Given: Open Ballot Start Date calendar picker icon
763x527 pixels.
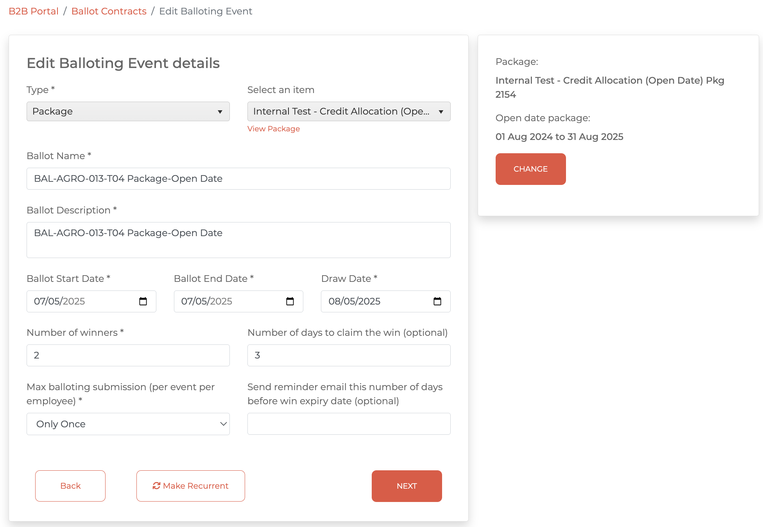Looking at the screenshot, I should [143, 301].
